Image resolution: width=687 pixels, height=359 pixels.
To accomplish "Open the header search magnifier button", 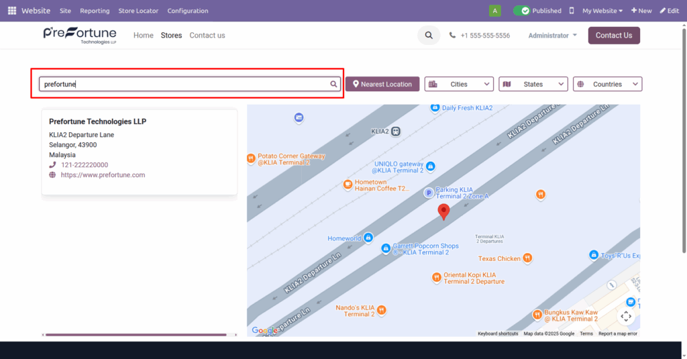I will click(x=429, y=36).
